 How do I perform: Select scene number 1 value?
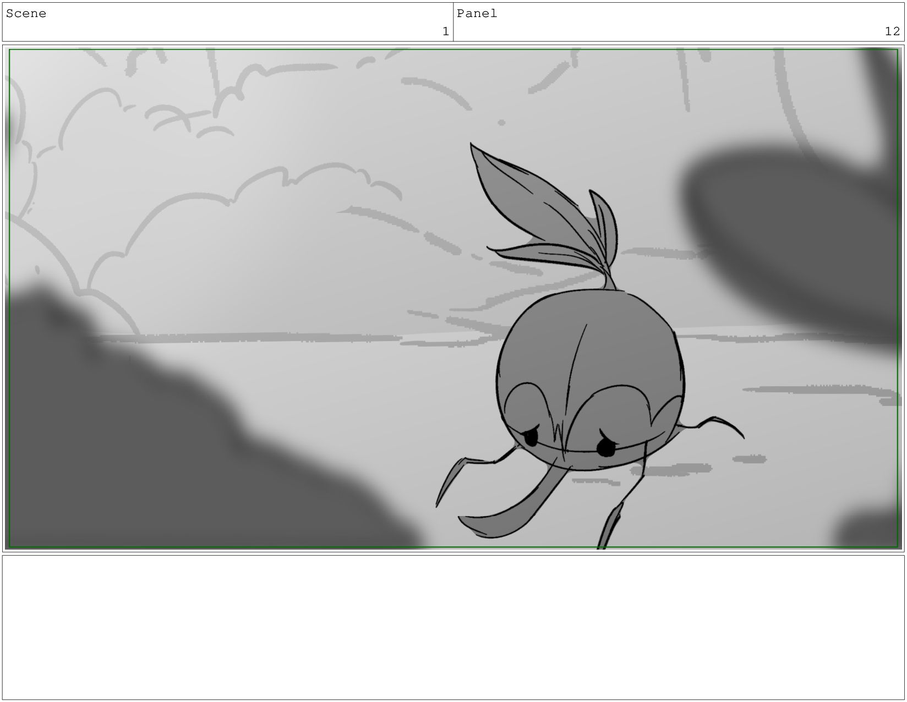coord(446,32)
